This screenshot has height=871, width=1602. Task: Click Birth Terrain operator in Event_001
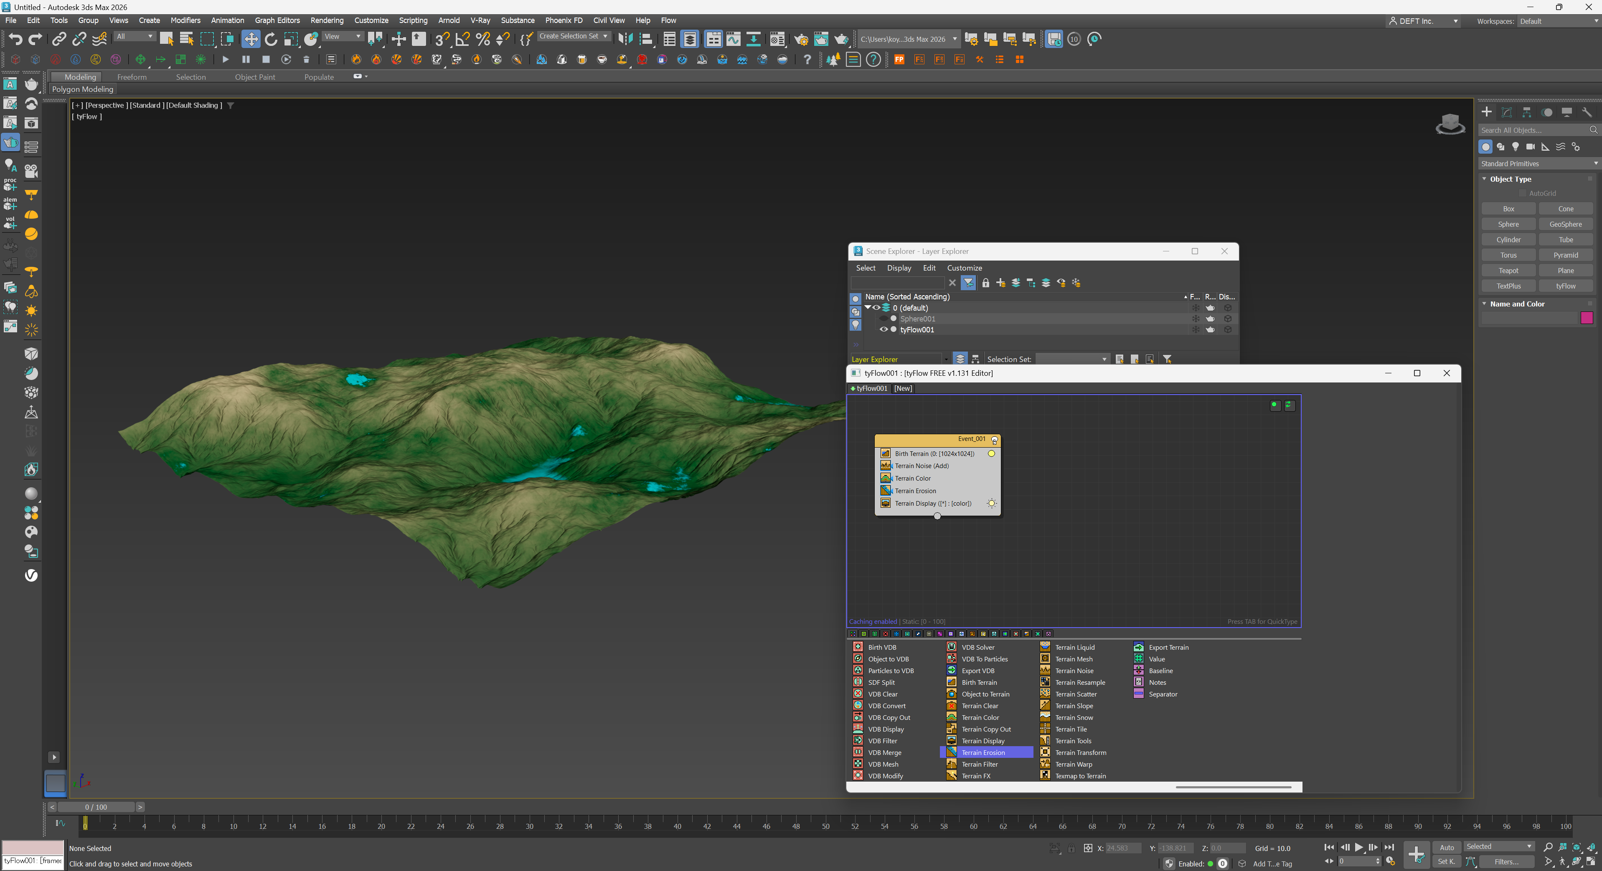pos(934,454)
